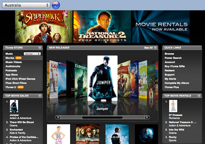Open the Movie Rentals Now Available banner
Viewport: 205px width, 144px height.
pyautogui.click(x=161, y=26)
